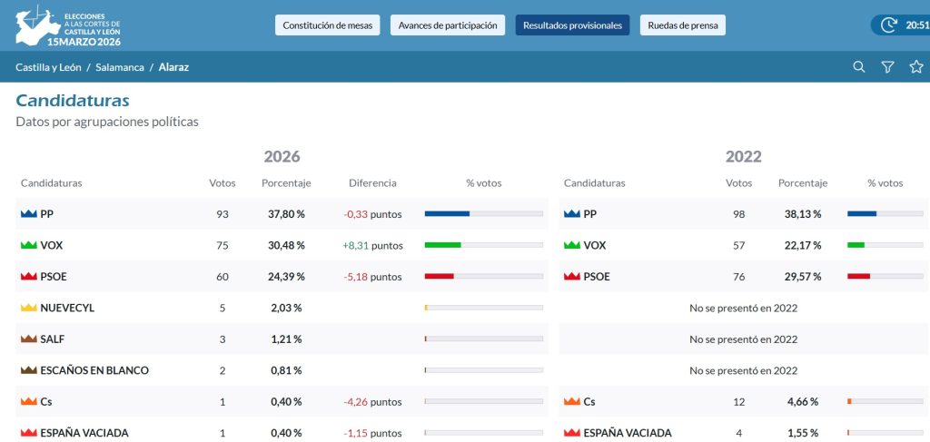Navigate to Salamanca breadcrumb link
This screenshot has width=930, height=442.
click(120, 67)
